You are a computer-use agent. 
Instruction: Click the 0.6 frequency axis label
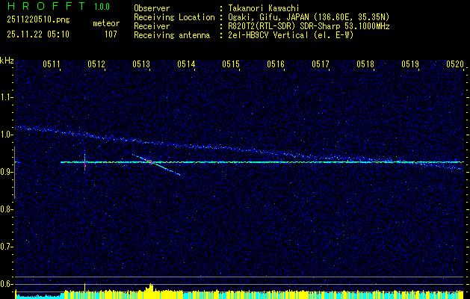pos(7,284)
